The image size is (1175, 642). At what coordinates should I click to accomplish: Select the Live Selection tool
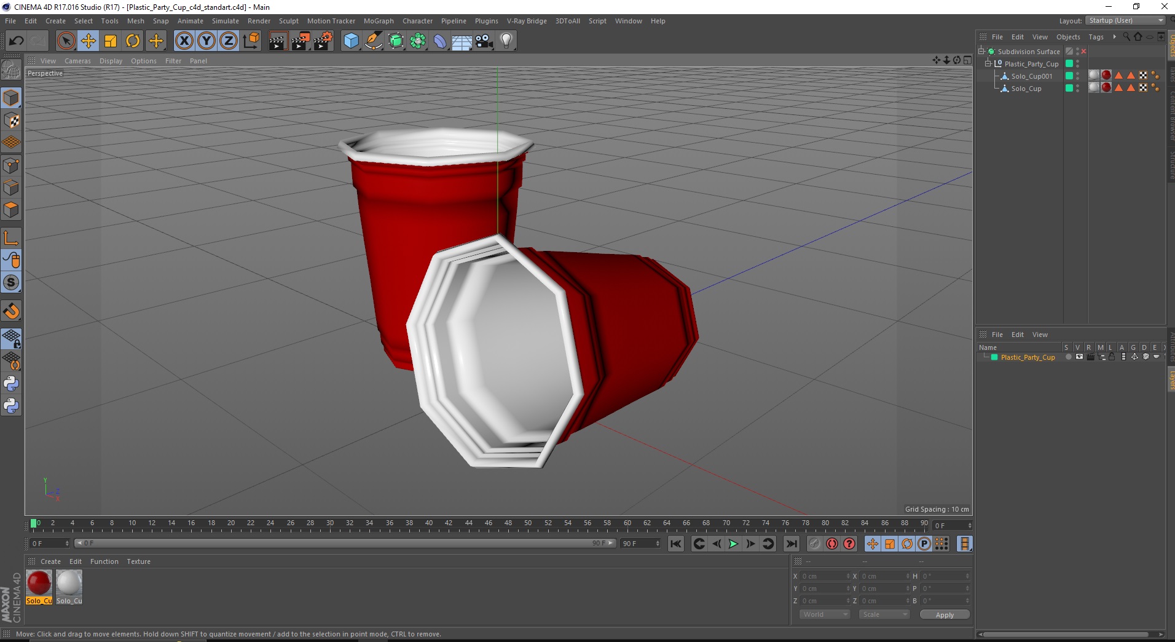[66, 41]
